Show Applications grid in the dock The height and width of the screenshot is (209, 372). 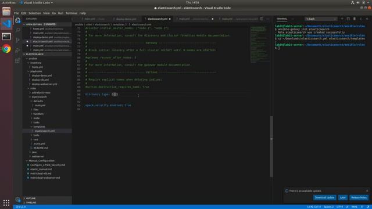pyautogui.click(x=6, y=203)
